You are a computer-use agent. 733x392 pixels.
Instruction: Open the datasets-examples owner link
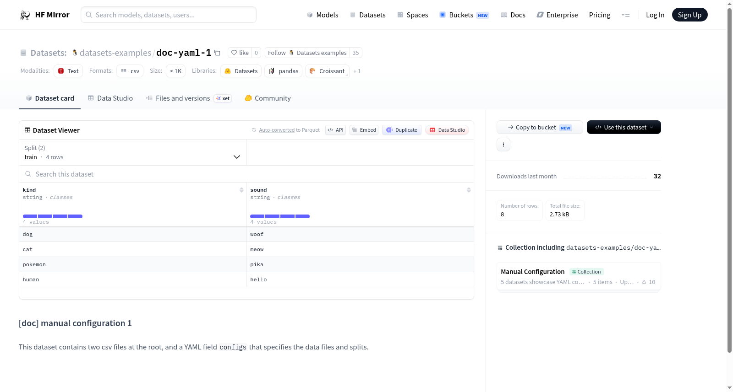pyautogui.click(x=115, y=53)
